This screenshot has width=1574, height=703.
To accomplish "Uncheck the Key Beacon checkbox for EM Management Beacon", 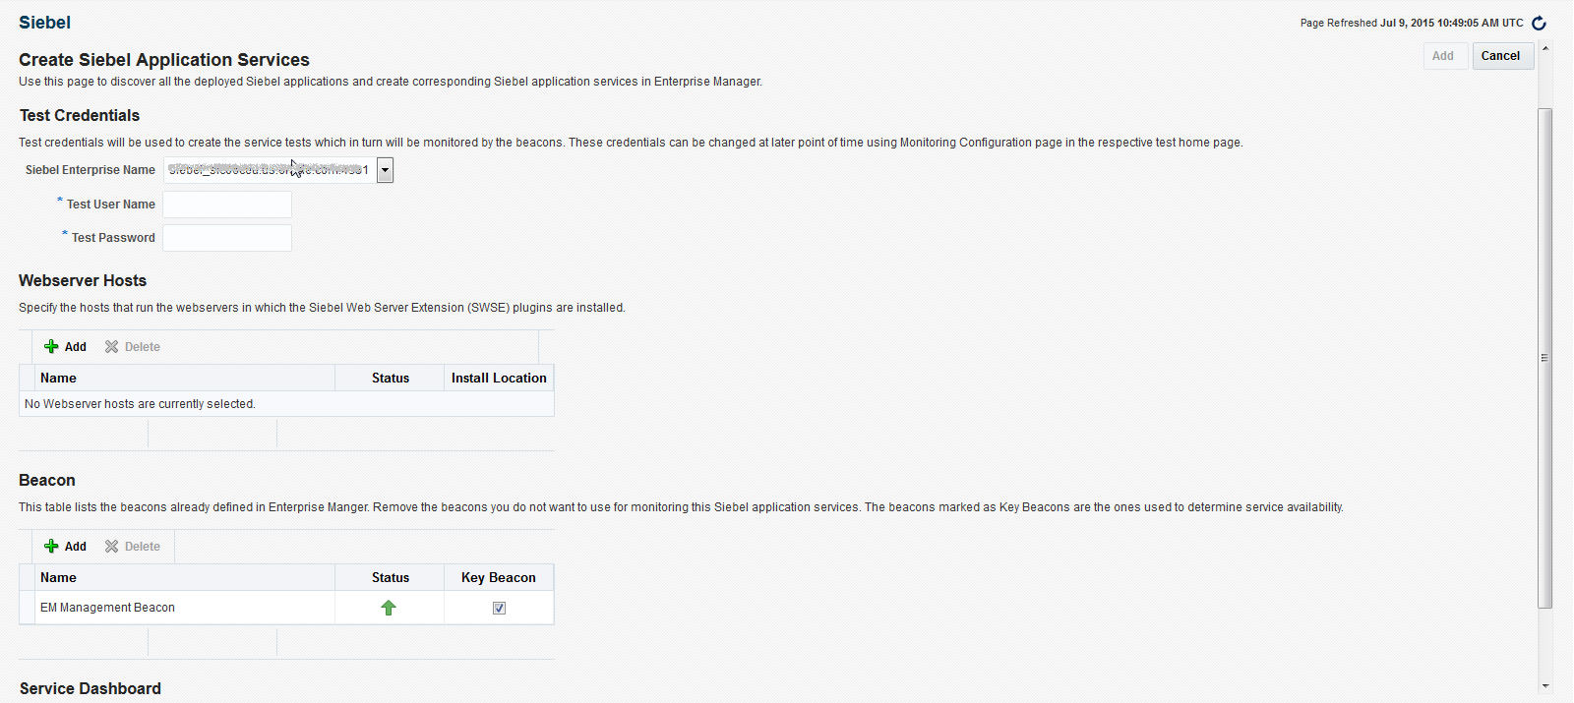I will 499,608.
